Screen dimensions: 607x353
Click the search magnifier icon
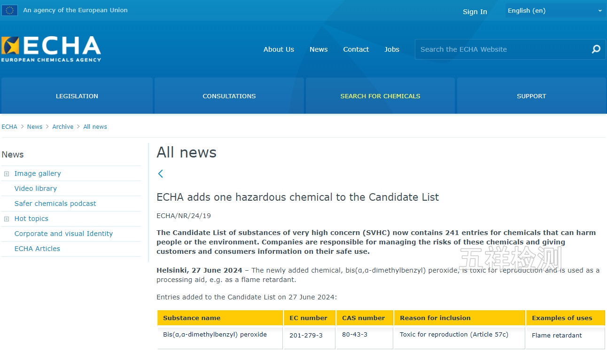pos(596,49)
